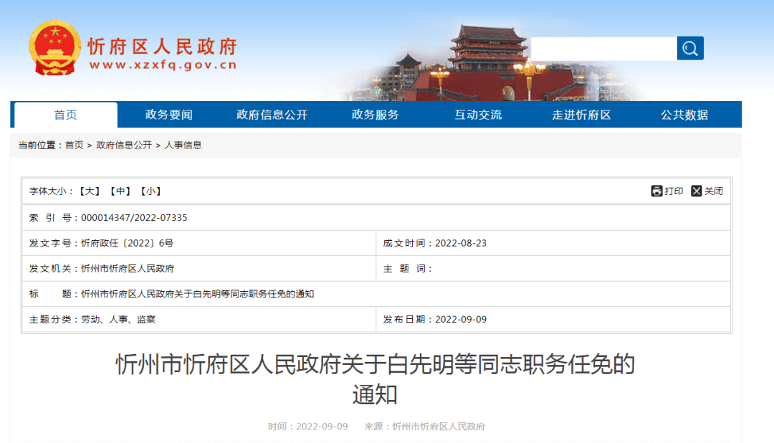
Task: Select document number 忻府政任〔2022〕6号
Action: click(128, 244)
